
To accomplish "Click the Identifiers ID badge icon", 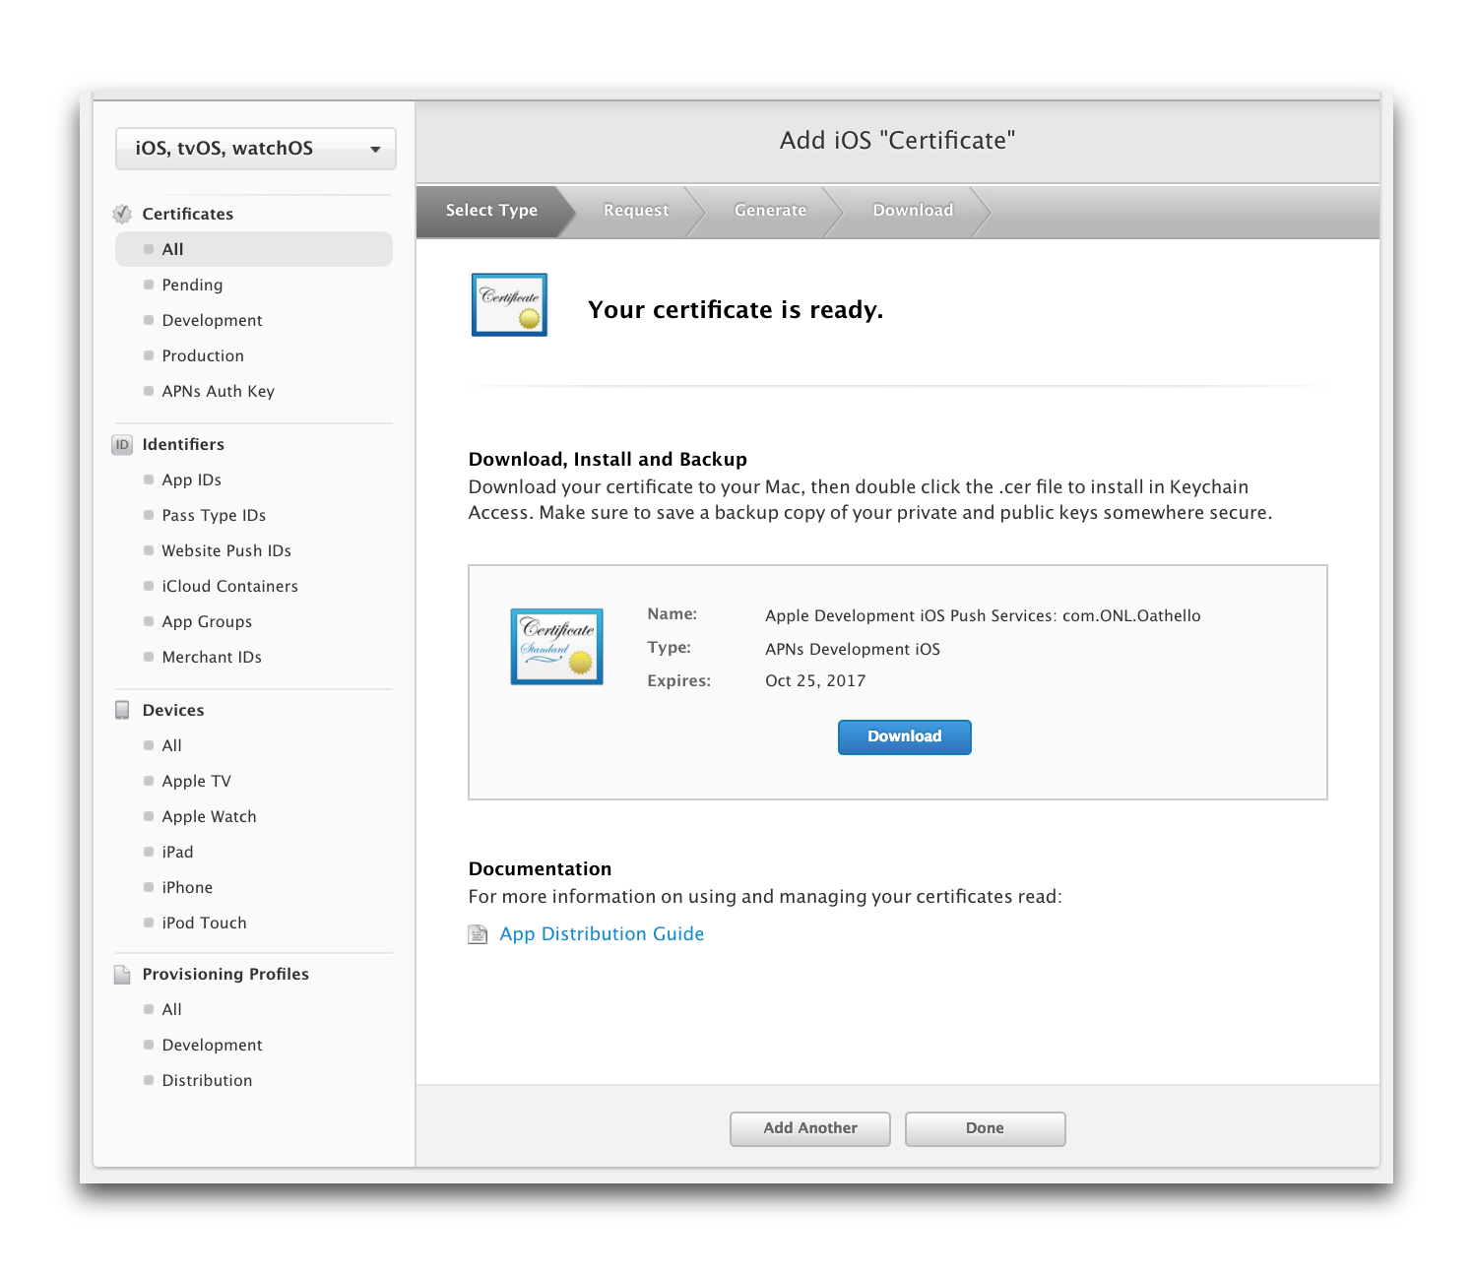I will click(122, 444).
